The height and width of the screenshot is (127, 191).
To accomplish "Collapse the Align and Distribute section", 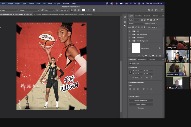I will pyautogui.click(x=129, y=83).
